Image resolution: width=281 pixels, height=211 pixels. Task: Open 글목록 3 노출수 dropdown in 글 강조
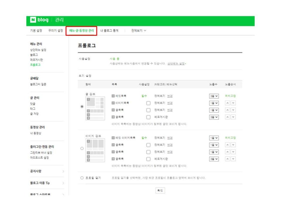[x=214, y=110]
